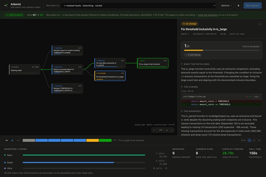This screenshot has width=266, height=177.
Task: Click the Nano legend dot
Action: click(x=5, y=155)
